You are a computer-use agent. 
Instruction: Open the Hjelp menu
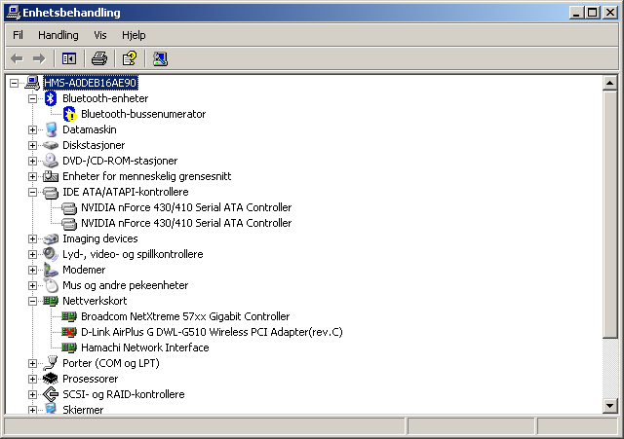pyautogui.click(x=134, y=35)
